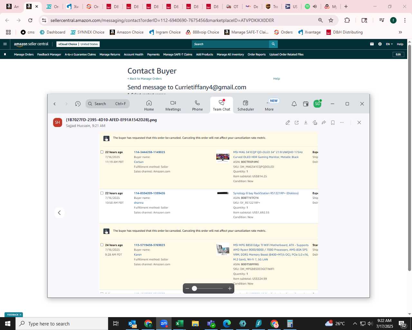Close the image preview
The height and width of the screenshot is (330, 412).
point(359,122)
